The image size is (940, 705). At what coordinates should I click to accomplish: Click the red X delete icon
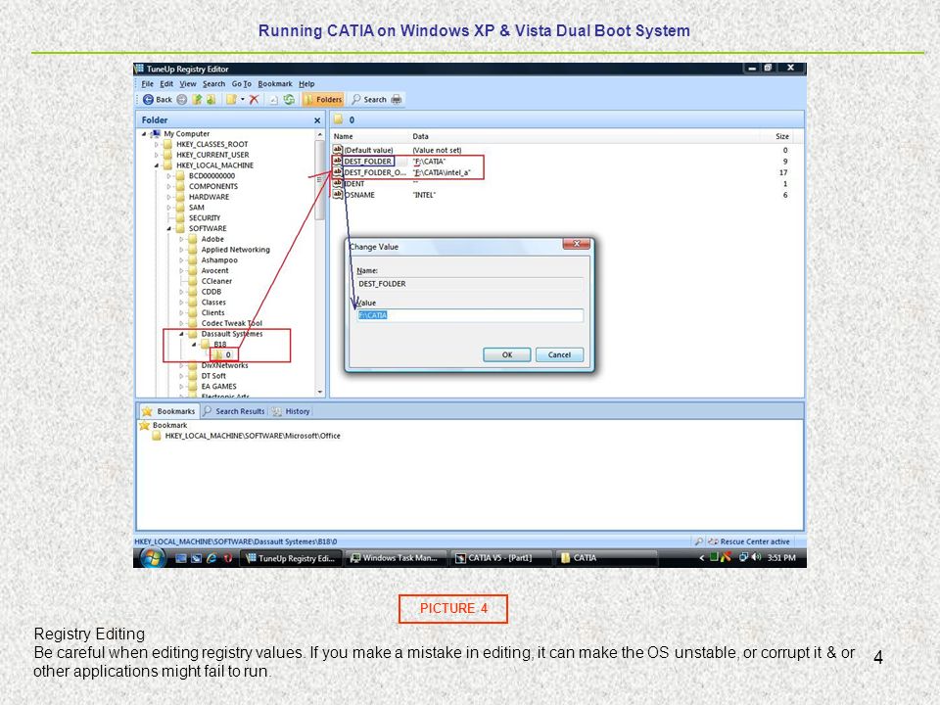tap(254, 100)
